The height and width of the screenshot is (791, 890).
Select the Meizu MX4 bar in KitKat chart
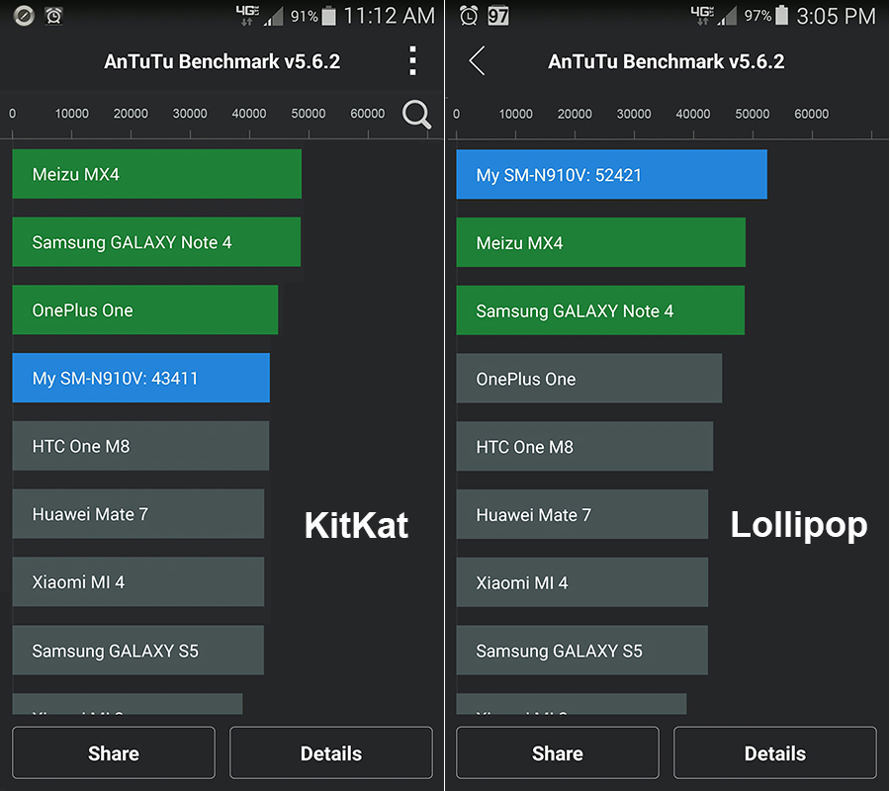point(156,174)
